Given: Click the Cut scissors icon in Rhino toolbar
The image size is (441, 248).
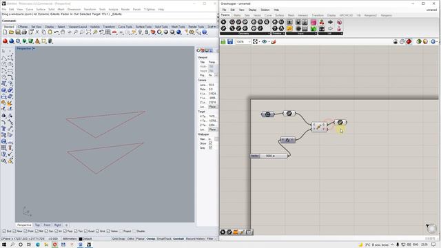Looking at the screenshot, I should 37,32.
